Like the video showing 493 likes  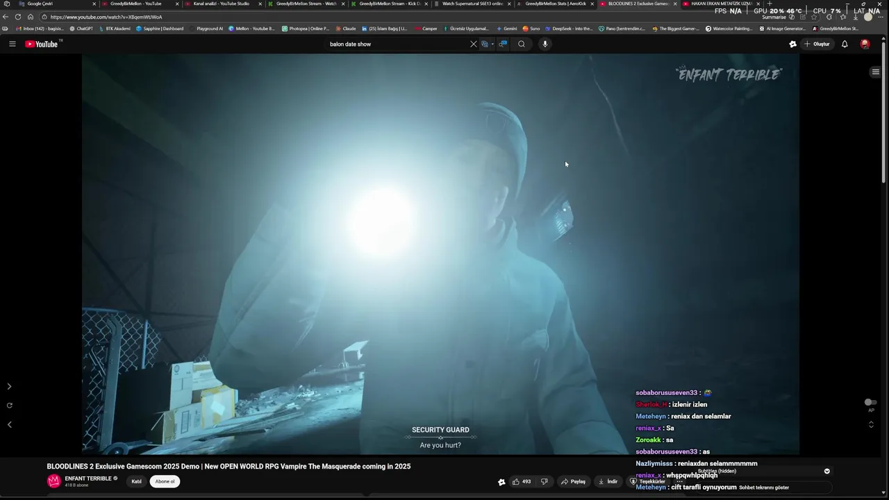tap(522, 481)
